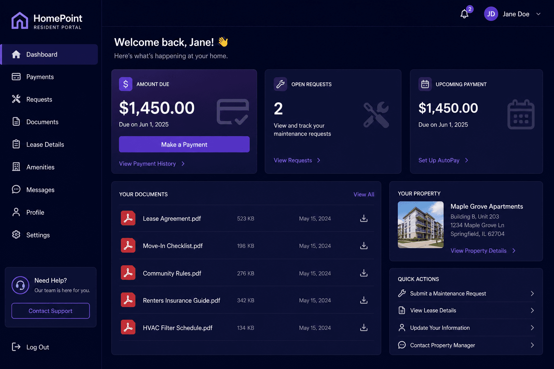The width and height of the screenshot is (554, 369).
Task: Download Lease Agreement.pdf
Action: (364, 218)
